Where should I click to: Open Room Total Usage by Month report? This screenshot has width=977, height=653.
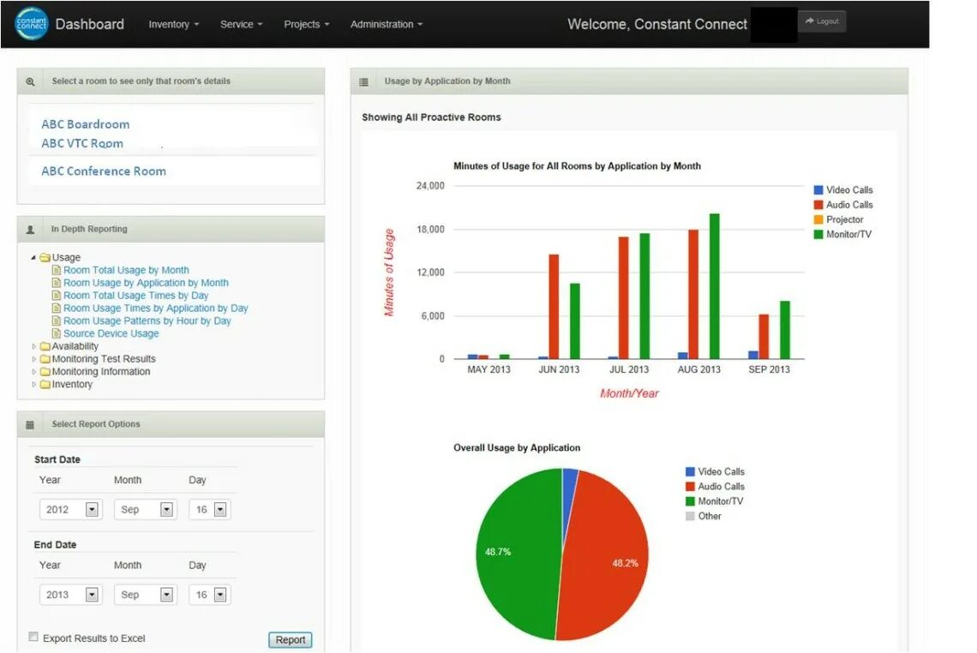[127, 271]
